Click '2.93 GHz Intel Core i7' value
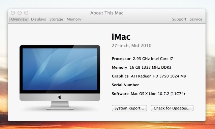 coord(153,59)
